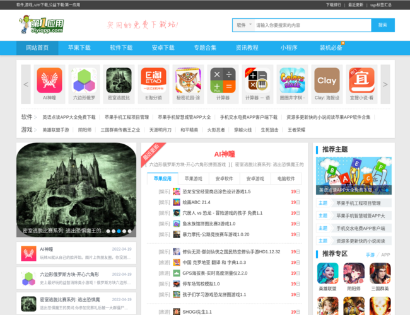Click the blue 搜索 search button
Image resolution: width=410 pixels, height=315 pixels.
tap(382, 25)
